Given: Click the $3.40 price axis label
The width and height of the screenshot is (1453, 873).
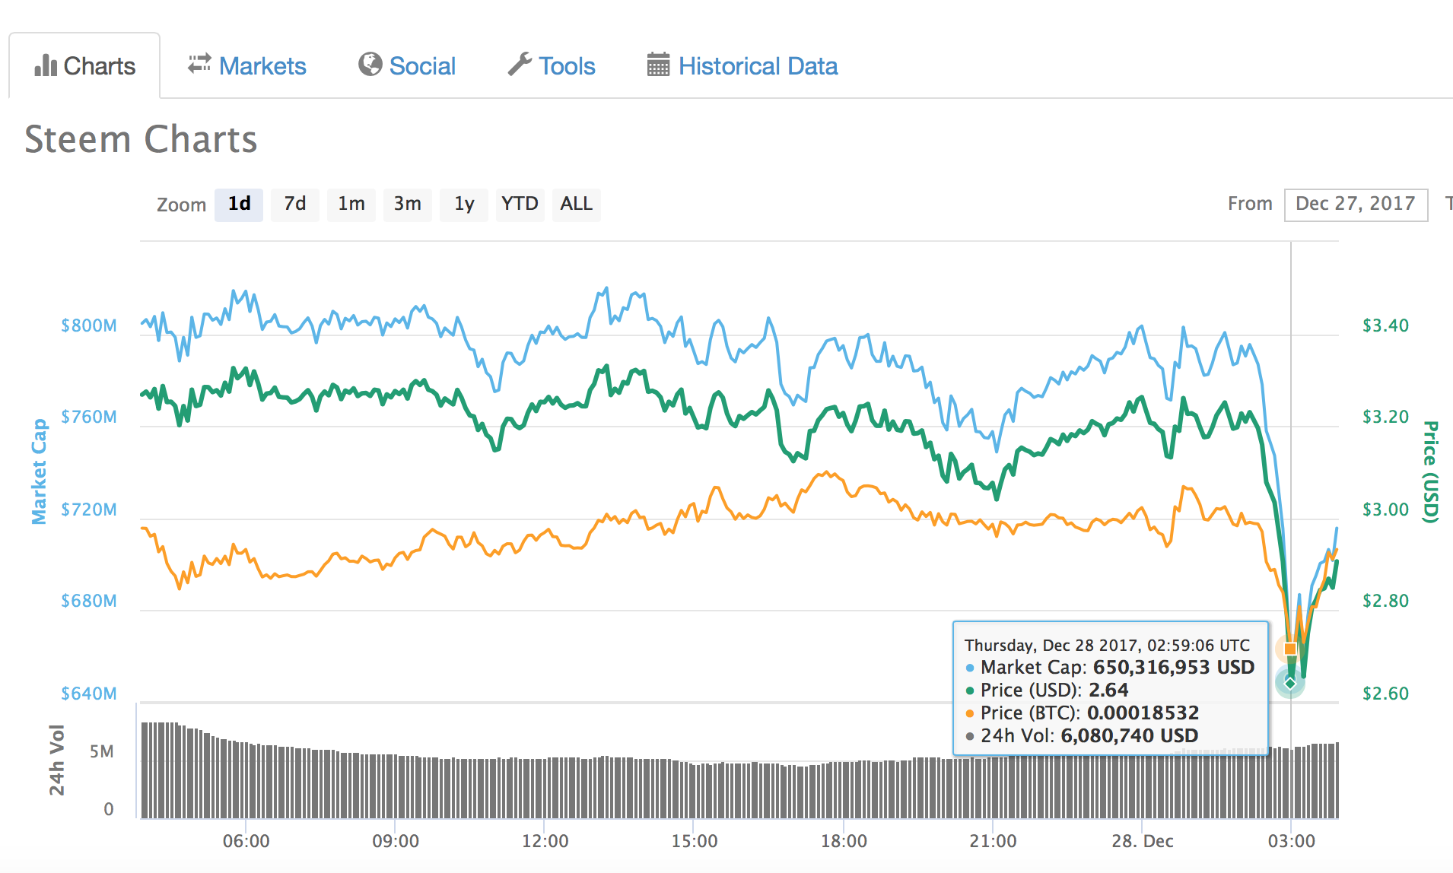Looking at the screenshot, I should point(1385,325).
